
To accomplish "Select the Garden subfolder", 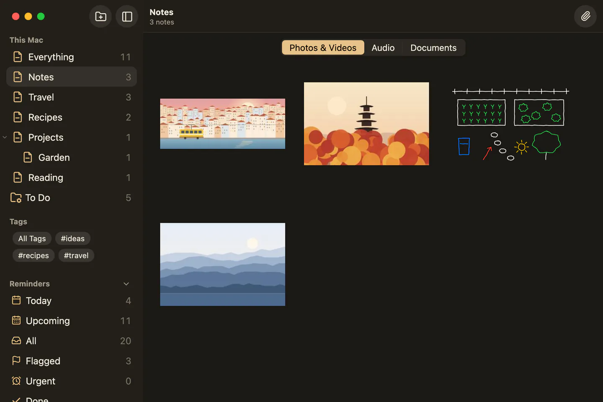I will [x=72, y=157].
